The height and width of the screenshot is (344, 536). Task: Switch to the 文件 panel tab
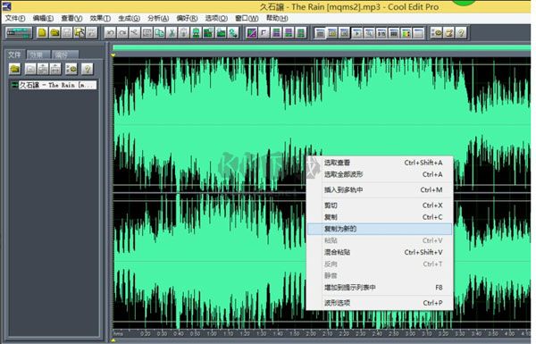[14, 55]
